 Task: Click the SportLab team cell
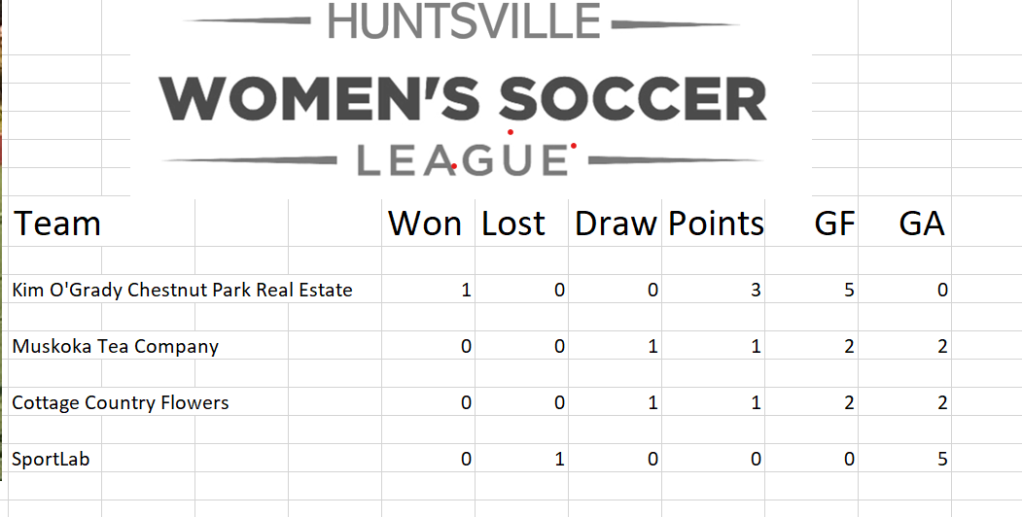(51, 459)
